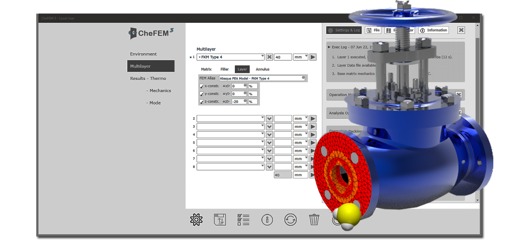This screenshot has height=243, width=517.
Task: Open layer 6 mm unit dropdown
Action: click(x=301, y=151)
